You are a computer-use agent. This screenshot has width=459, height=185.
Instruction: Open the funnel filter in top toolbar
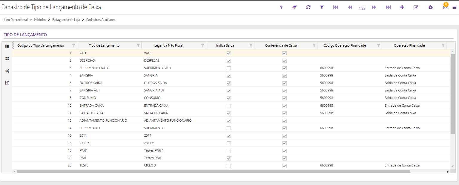(322, 7)
